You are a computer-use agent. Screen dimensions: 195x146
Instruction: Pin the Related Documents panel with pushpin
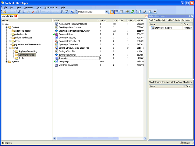(189, 16)
